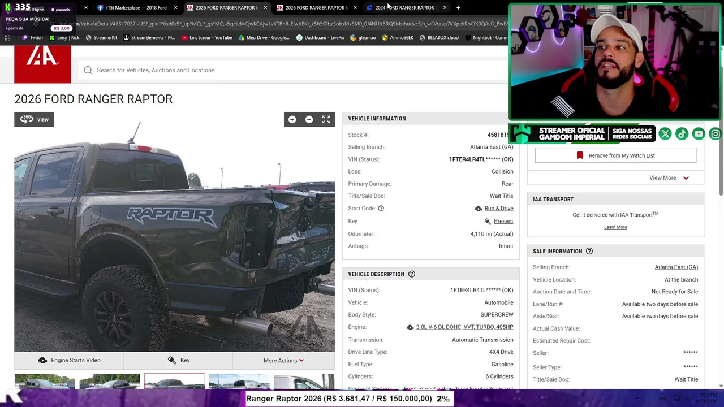Select the highlighted third photo thumbnail

click(174, 381)
